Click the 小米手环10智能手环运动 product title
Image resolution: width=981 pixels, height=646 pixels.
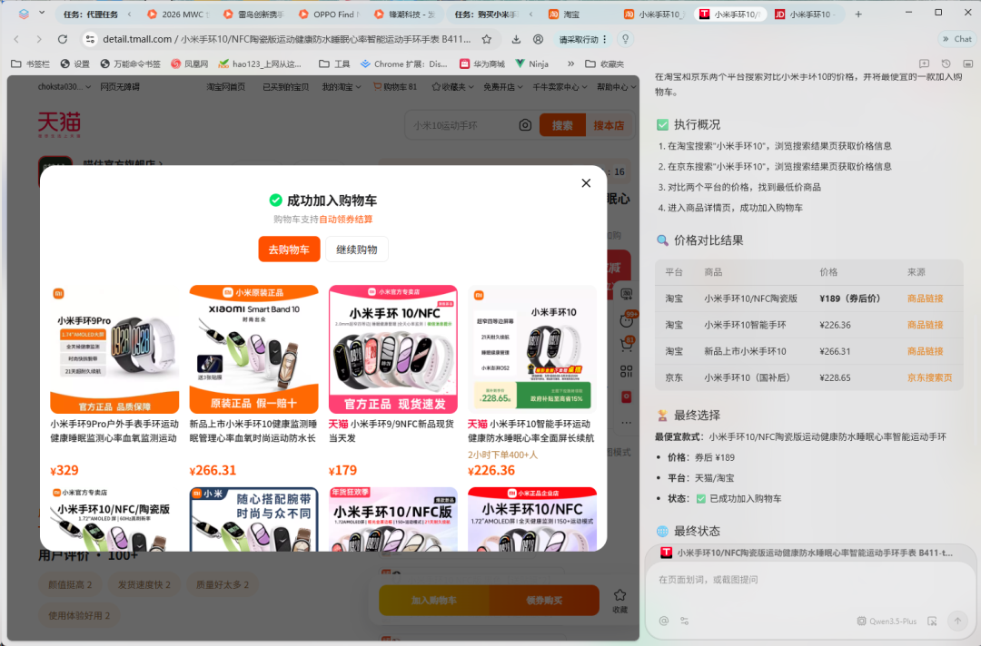pos(531,430)
